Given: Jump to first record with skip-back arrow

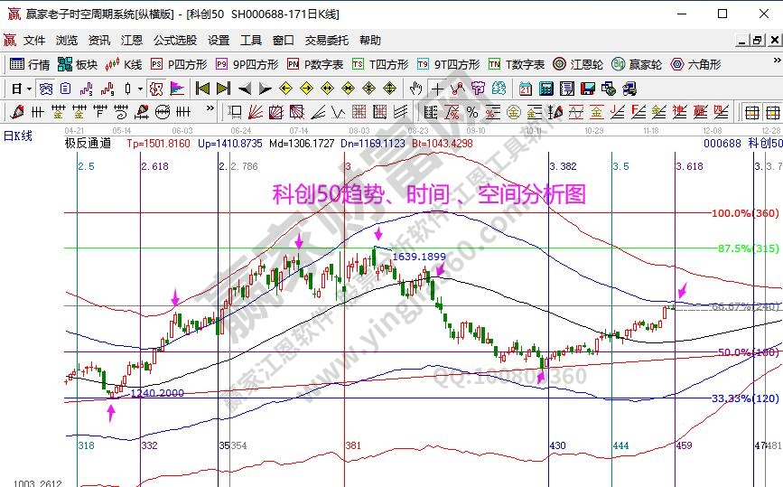Looking at the screenshot, I should point(203,89).
